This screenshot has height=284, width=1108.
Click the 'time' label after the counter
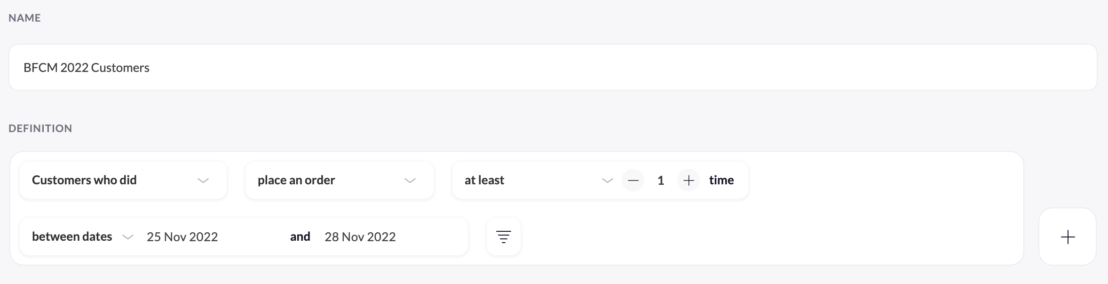pos(721,180)
